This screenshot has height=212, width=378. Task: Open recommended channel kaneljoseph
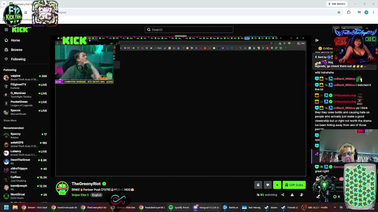click(x=25, y=188)
